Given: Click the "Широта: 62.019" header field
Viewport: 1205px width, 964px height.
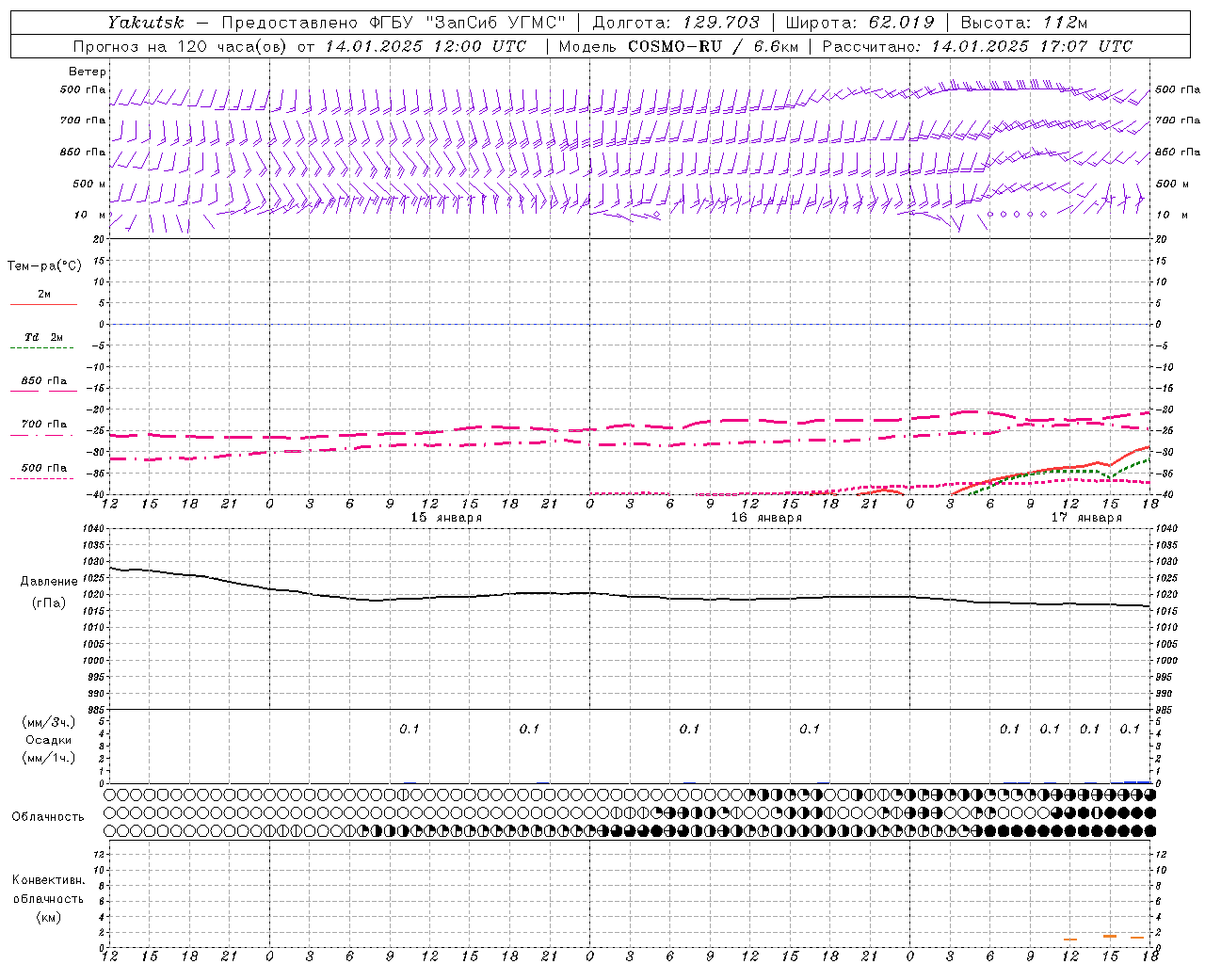Looking at the screenshot, I should click(x=860, y=22).
